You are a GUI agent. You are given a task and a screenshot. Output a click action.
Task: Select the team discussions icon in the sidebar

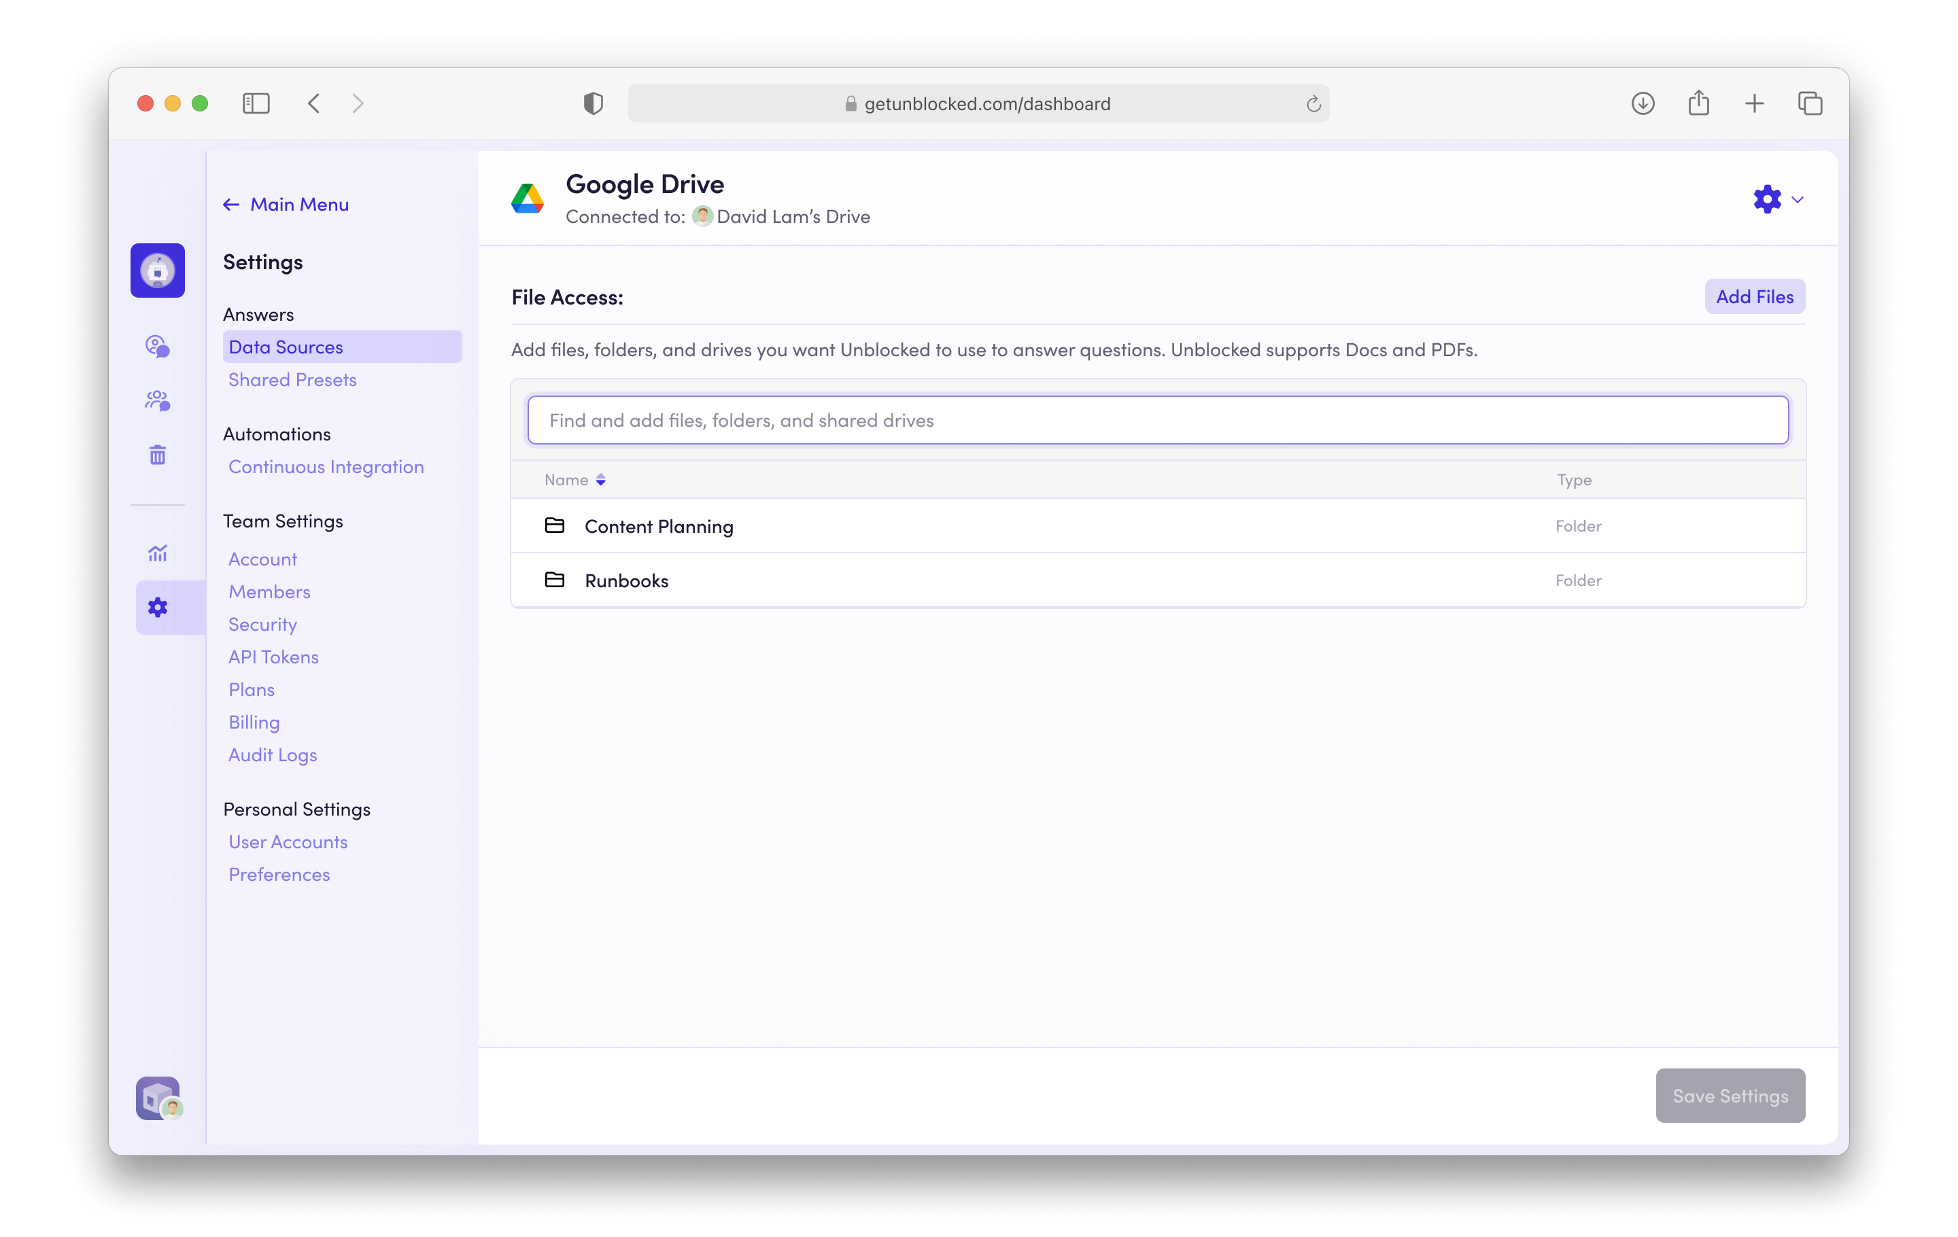pyautogui.click(x=157, y=401)
